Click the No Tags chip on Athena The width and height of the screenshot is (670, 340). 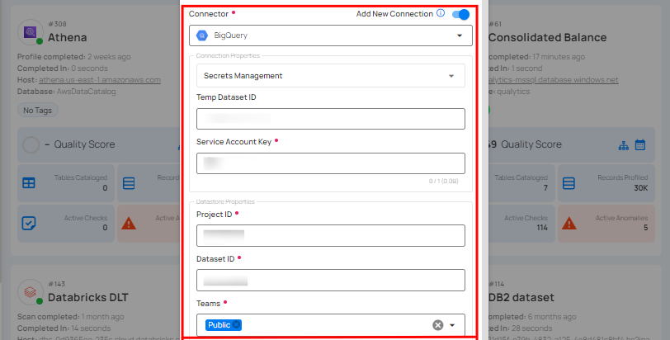[38, 111]
